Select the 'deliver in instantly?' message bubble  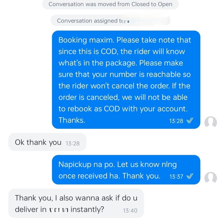click(x=76, y=203)
